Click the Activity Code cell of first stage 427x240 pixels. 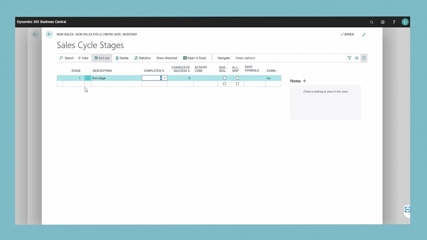205,78
